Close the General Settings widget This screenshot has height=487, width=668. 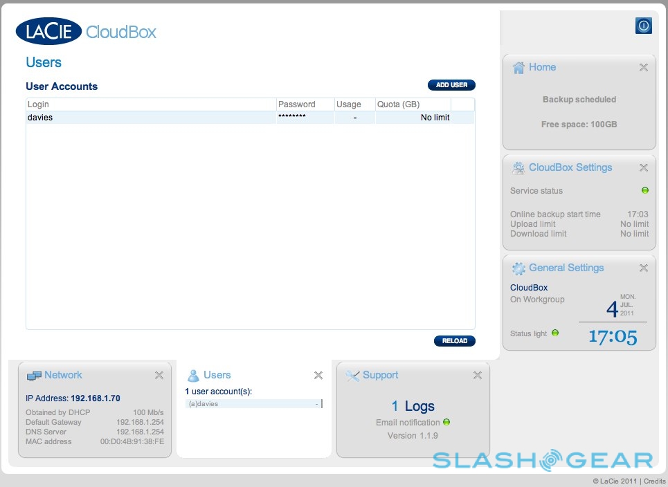click(643, 268)
